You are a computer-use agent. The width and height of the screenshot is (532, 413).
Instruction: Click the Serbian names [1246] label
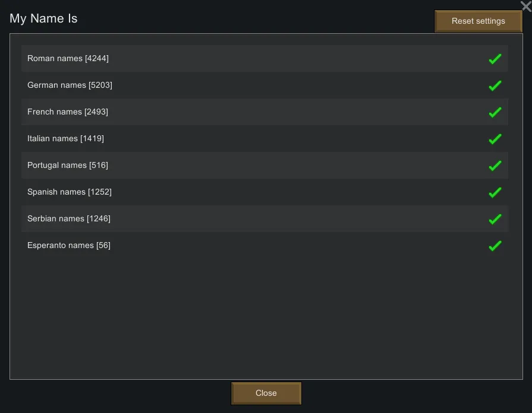click(x=69, y=218)
